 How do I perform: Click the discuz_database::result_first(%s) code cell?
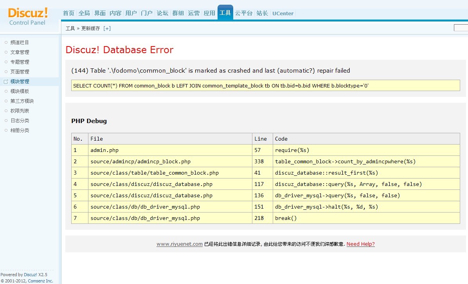tap(366, 173)
